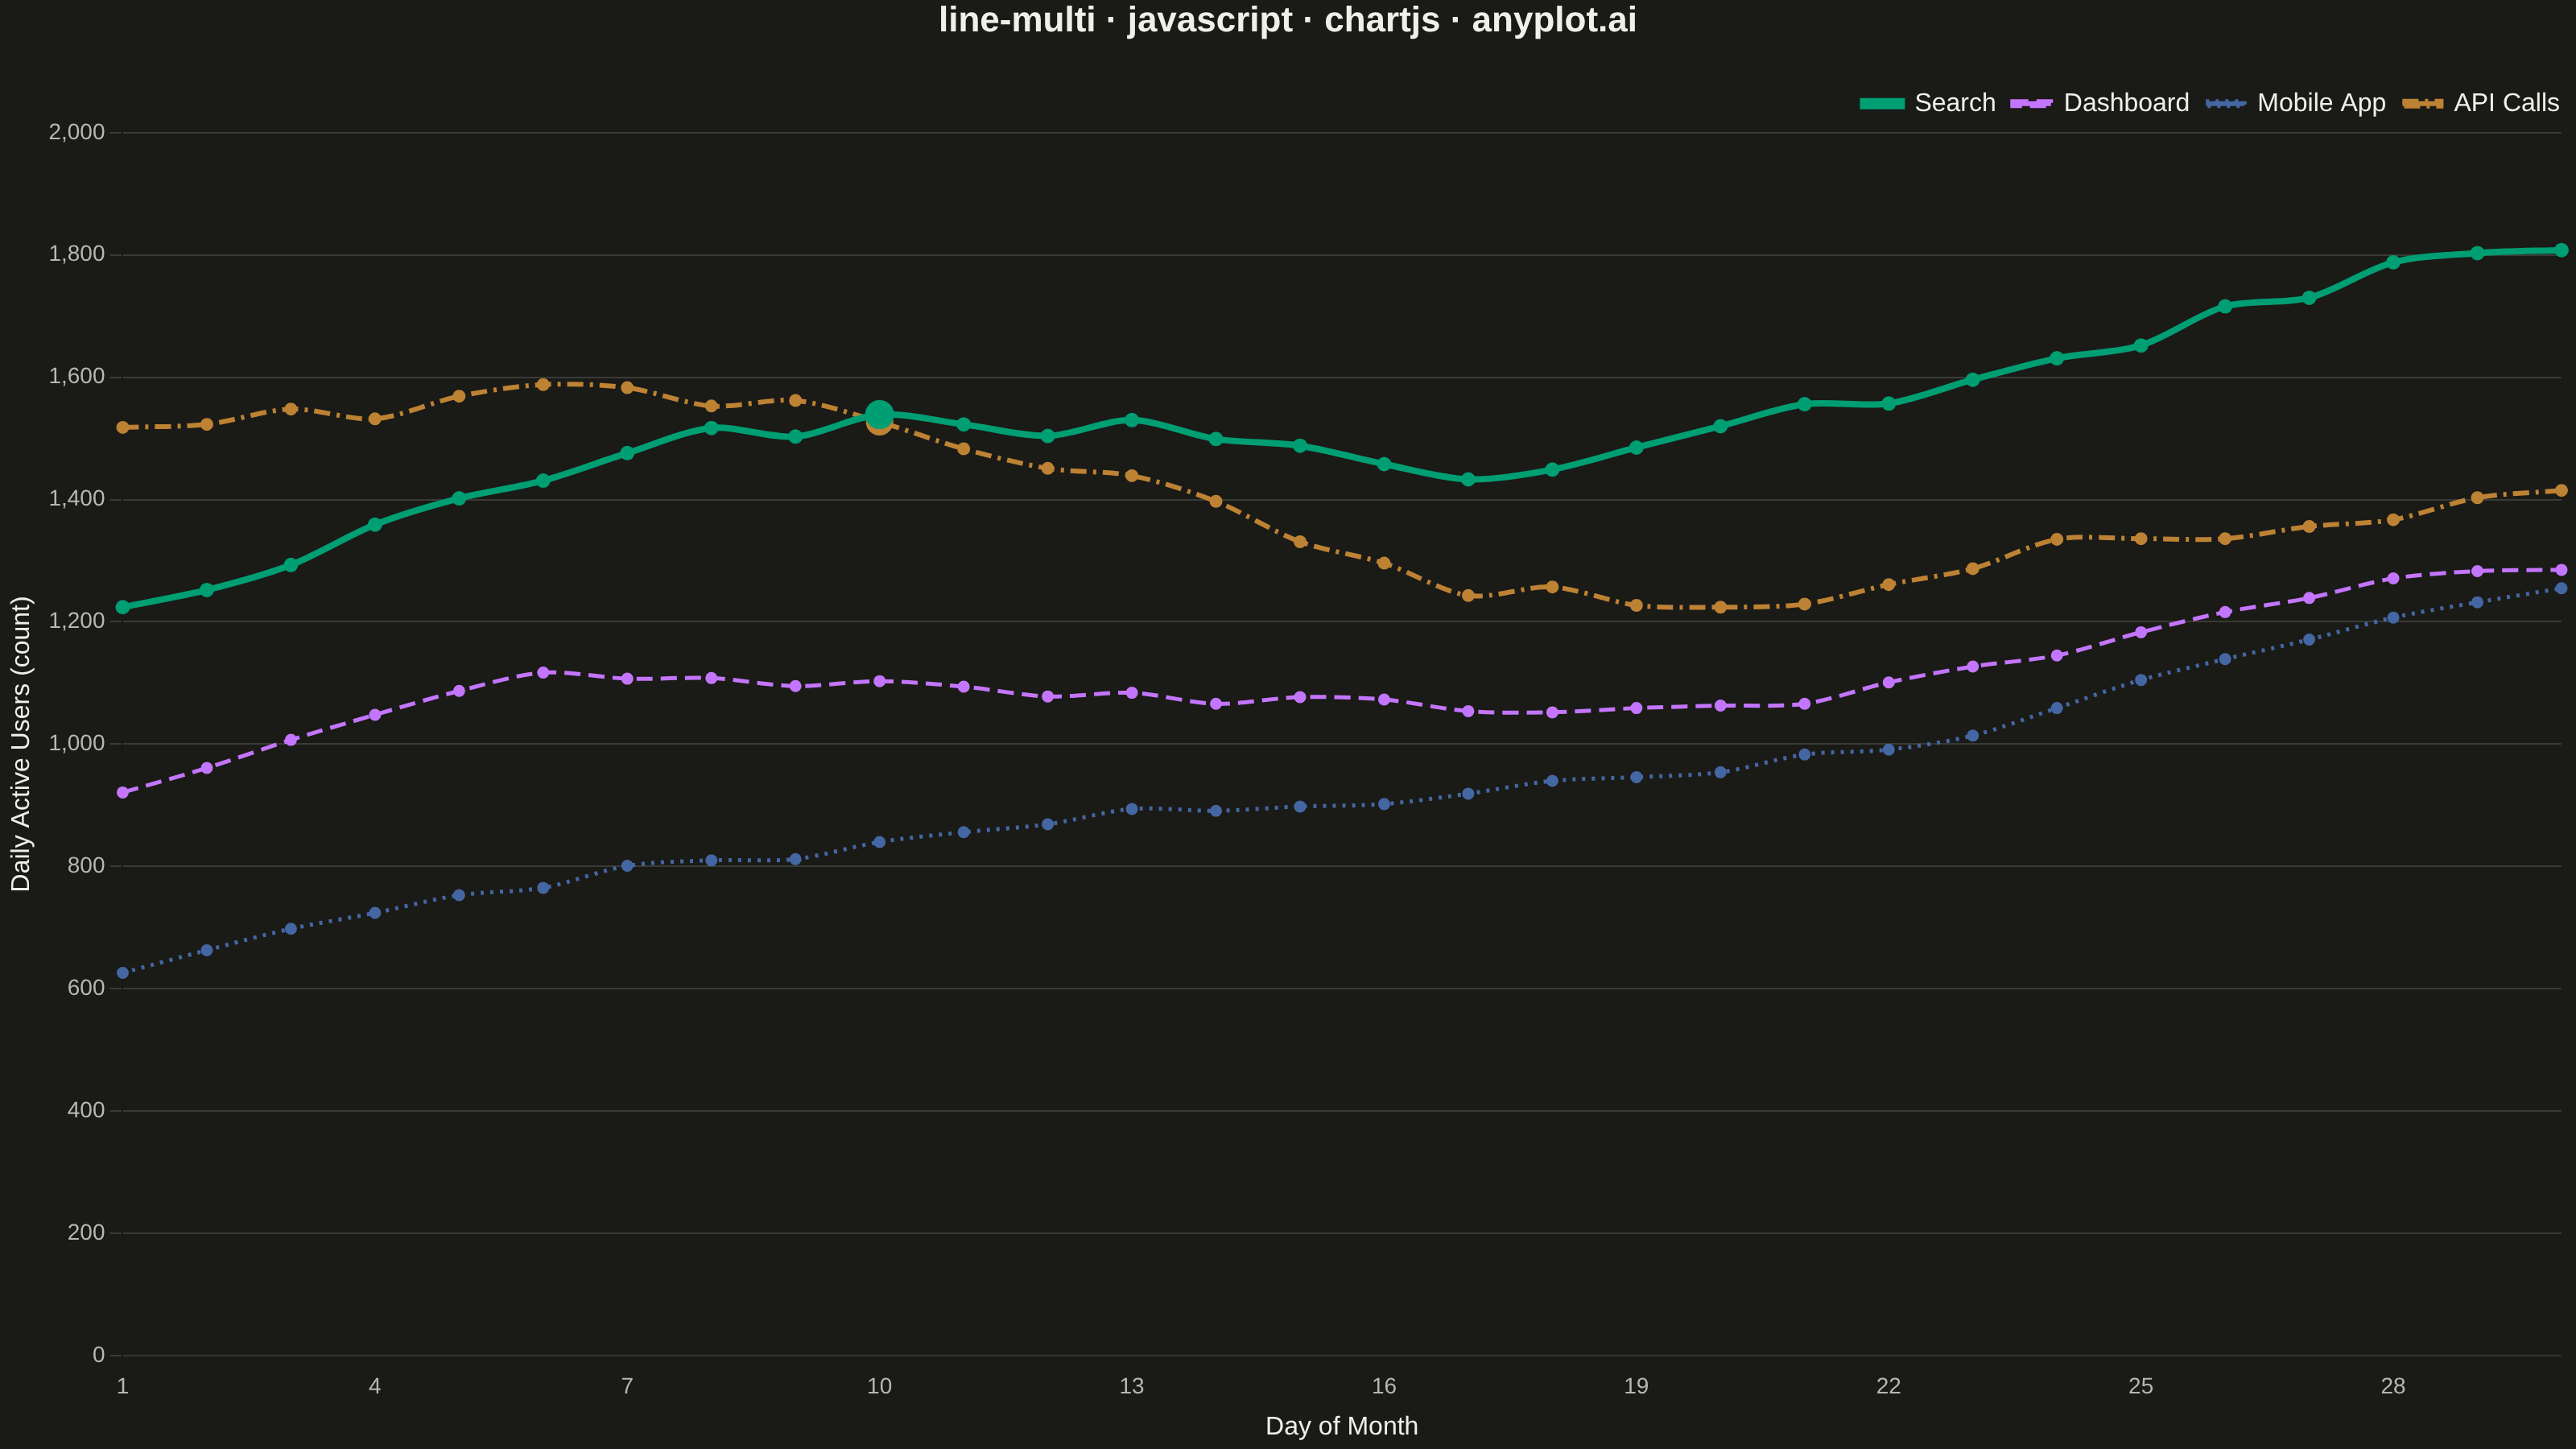Select Dashboard data point at day 13
This screenshot has width=2576, height=1449.
point(1132,693)
